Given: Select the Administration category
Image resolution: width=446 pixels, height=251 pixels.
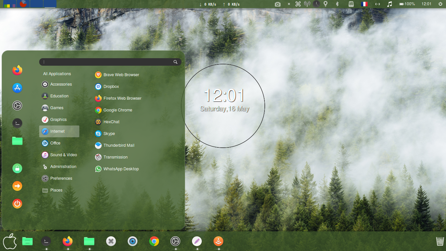Looking at the screenshot, I should (59, 167).
